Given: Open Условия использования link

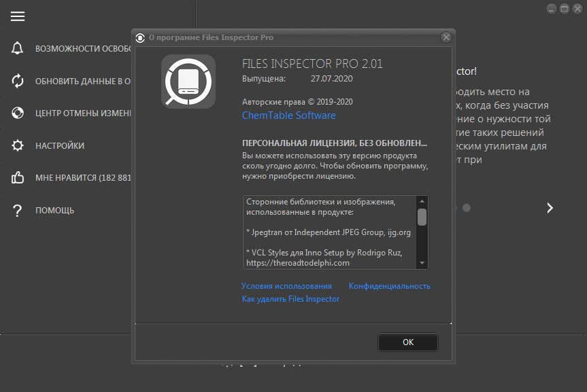Looking at the screenshot, I should click(286, 286).
